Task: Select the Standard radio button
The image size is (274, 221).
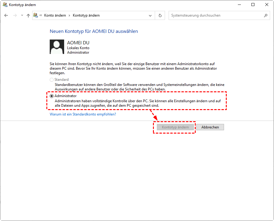Action: click(51, 80)
